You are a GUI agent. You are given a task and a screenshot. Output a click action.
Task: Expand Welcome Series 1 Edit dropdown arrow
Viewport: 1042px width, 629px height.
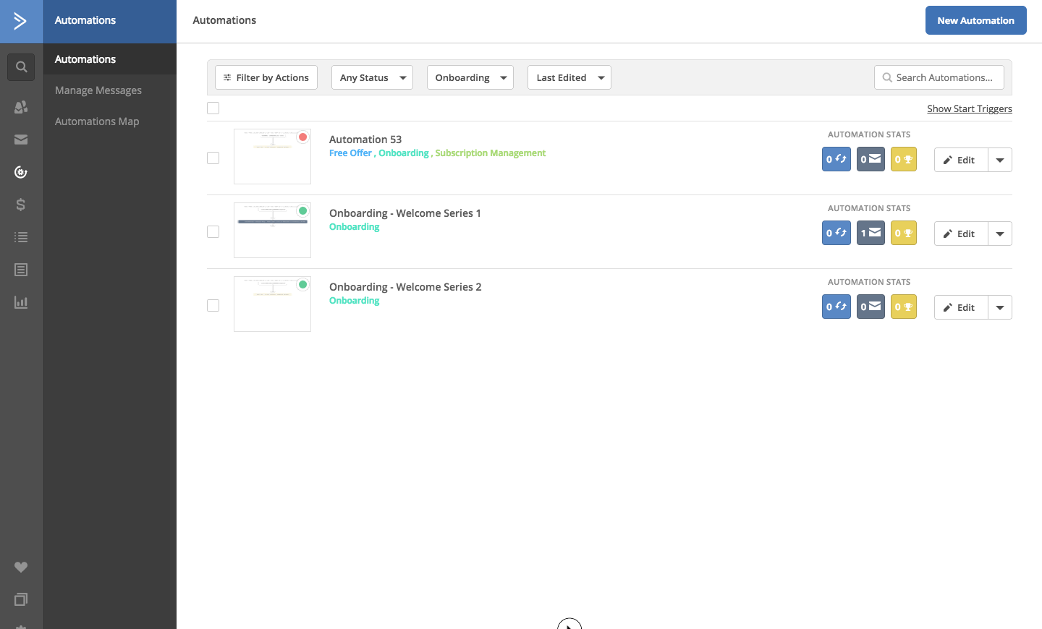(x=1000, y=234)
